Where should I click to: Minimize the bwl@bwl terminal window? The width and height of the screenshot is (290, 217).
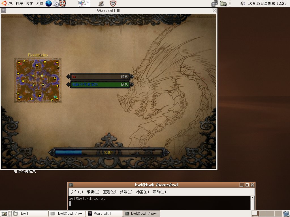[x=242, y=185]
